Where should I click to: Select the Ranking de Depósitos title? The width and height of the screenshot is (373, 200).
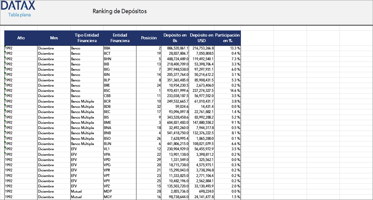pyautogui.click(x=119, y=11)
